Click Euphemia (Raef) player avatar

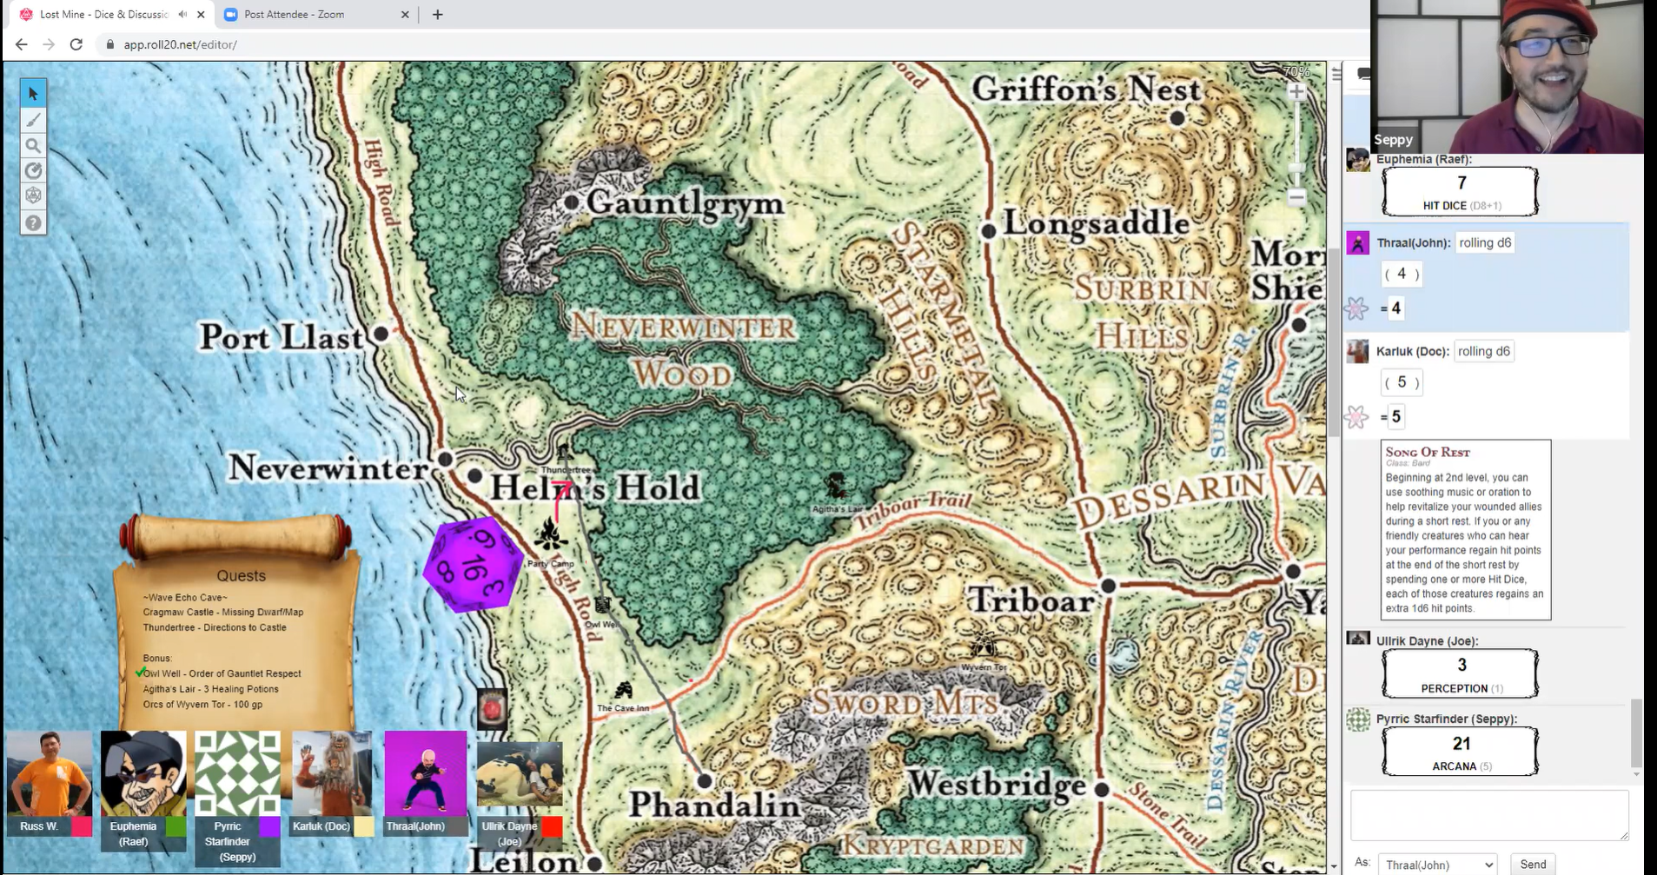[143, 773]
